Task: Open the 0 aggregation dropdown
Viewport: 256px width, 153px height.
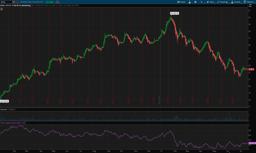Action: pos(202,2)
